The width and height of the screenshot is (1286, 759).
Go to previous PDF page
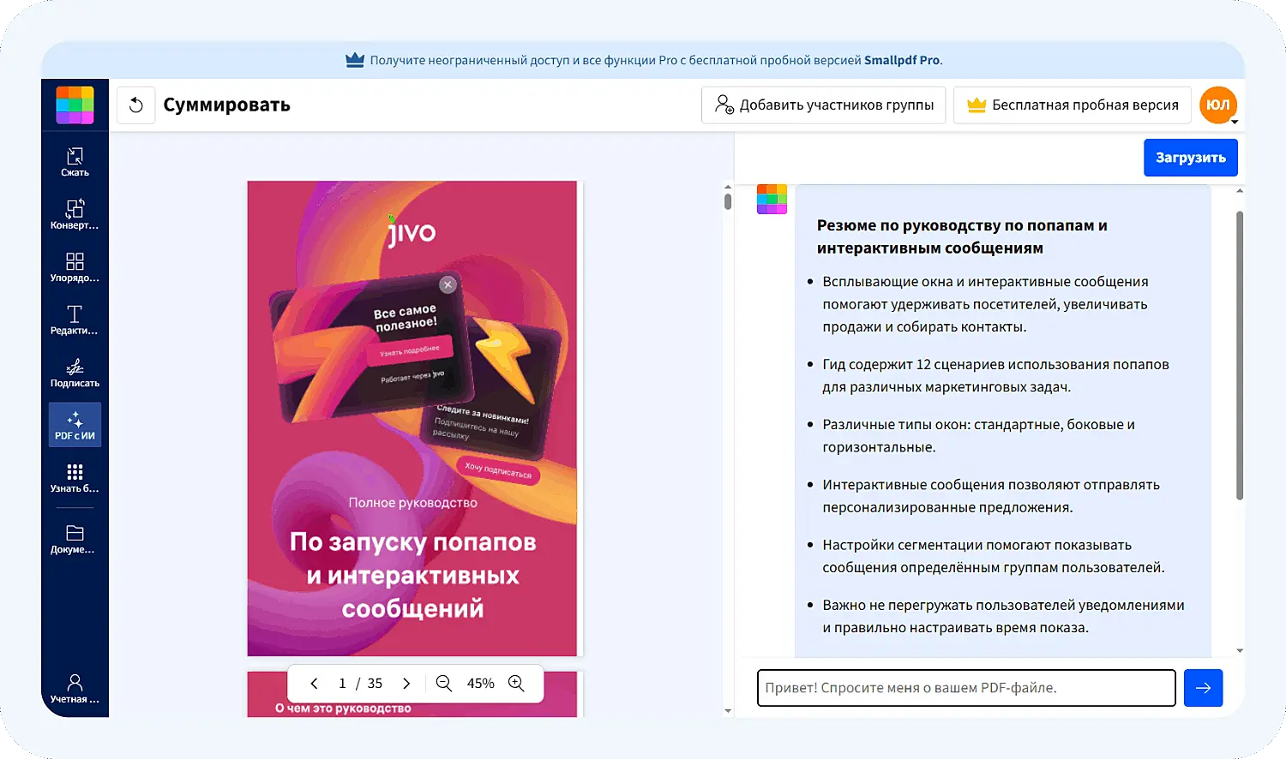pyautogui.click(x=314, y=684)
